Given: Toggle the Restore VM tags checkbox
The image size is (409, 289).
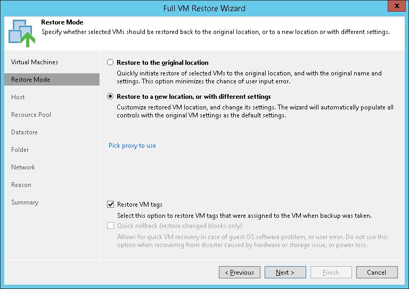Looking at the screenshot, I should pyautogui.click(x=111, y=205).
